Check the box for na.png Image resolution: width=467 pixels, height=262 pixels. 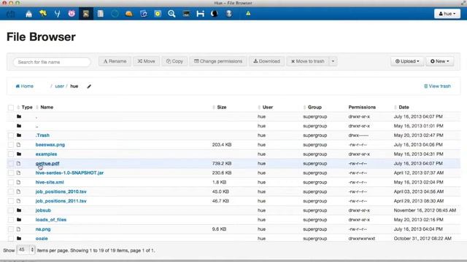[x=11, y=229]
